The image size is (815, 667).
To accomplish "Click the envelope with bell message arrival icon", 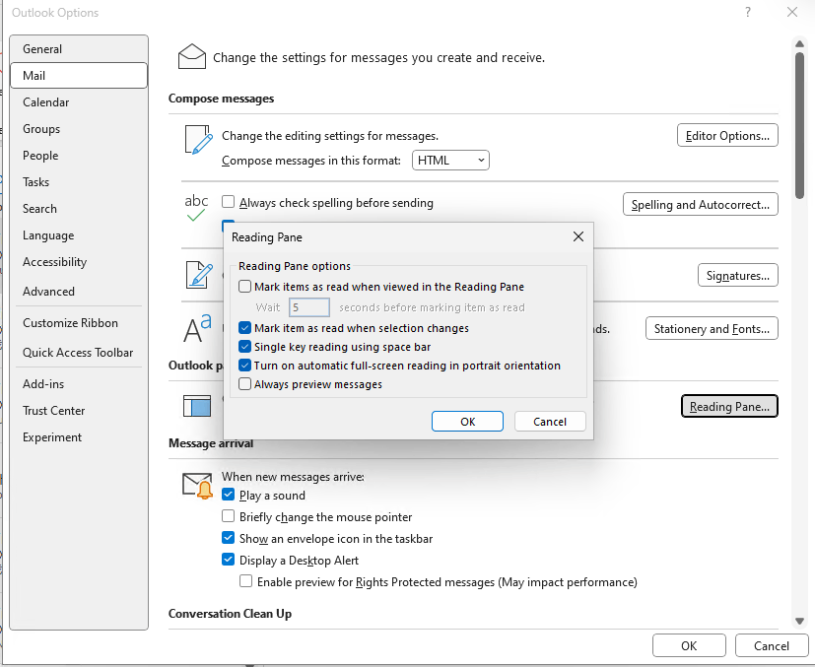I will click(197, 486).
